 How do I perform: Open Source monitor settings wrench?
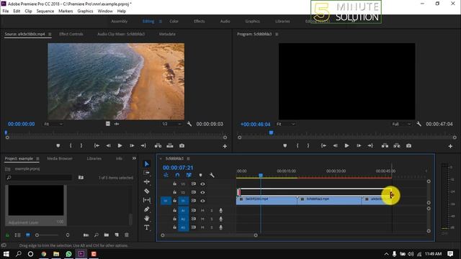[x=189, y=124]
